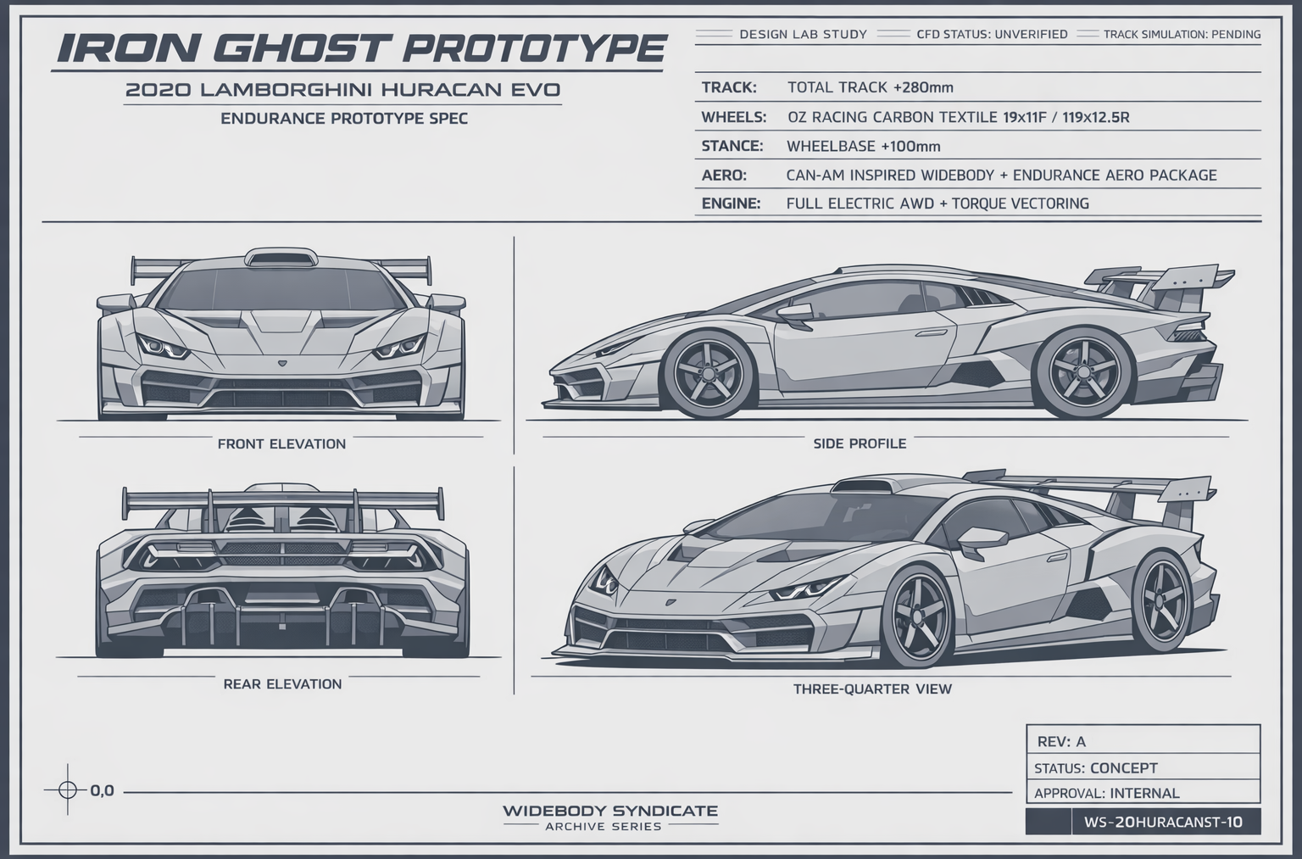
Task: Select the 2020 Lamborghini Huracan Evo subtitle
Action: [342, 90]
